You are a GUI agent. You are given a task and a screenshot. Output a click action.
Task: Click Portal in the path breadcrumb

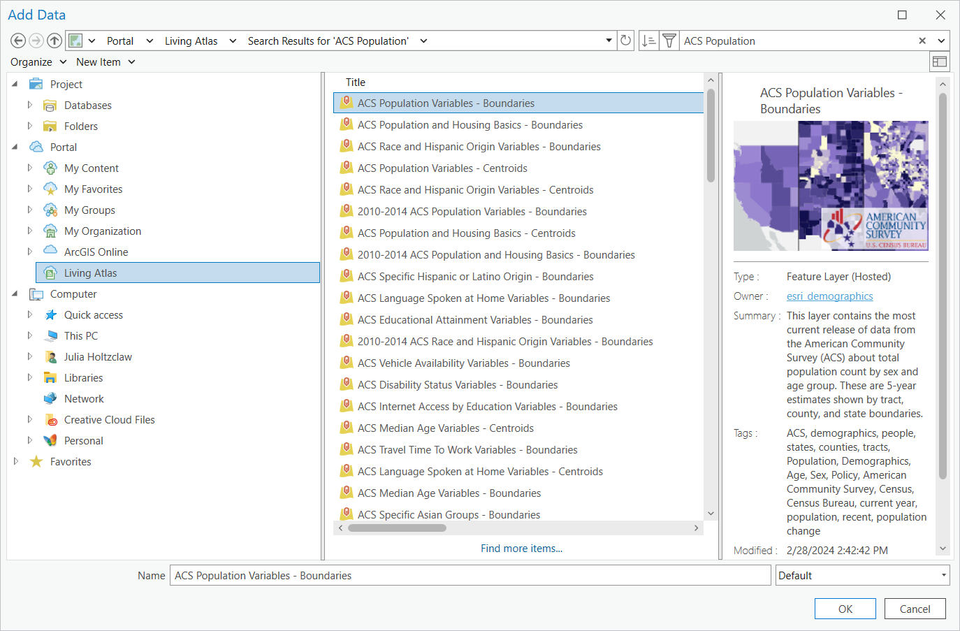click(x=120, y=41)
